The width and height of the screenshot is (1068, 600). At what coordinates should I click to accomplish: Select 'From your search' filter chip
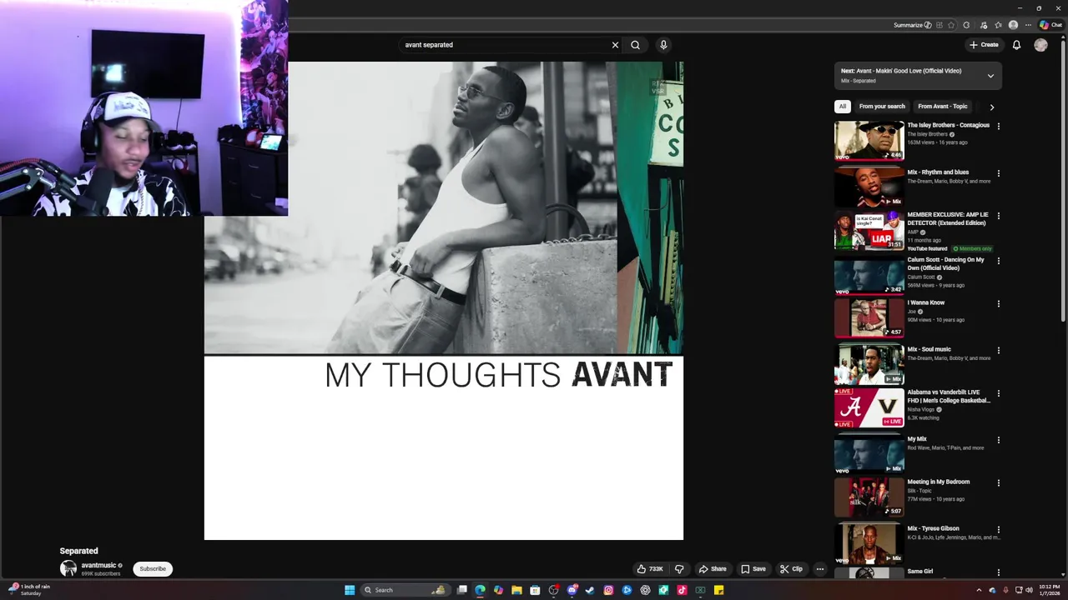point(882,107)
